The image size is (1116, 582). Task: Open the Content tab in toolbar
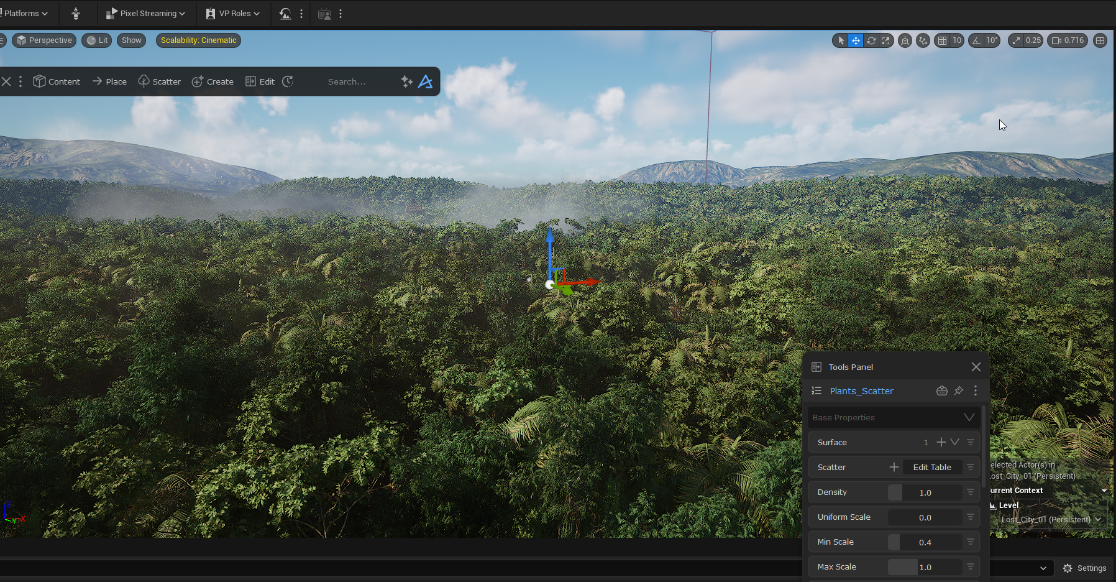[x=57, y=81]
